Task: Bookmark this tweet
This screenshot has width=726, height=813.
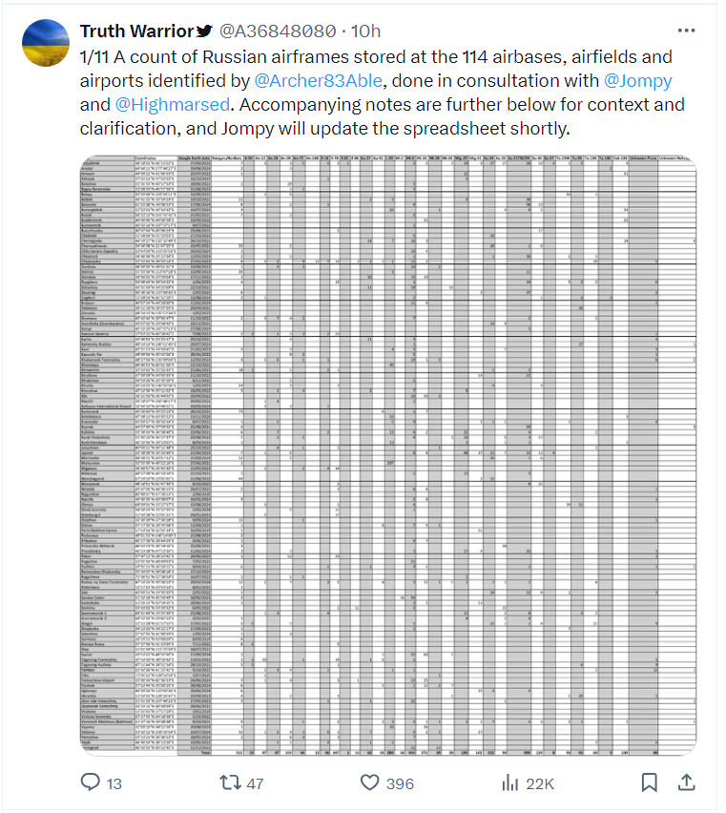Action: click(649, 782)
